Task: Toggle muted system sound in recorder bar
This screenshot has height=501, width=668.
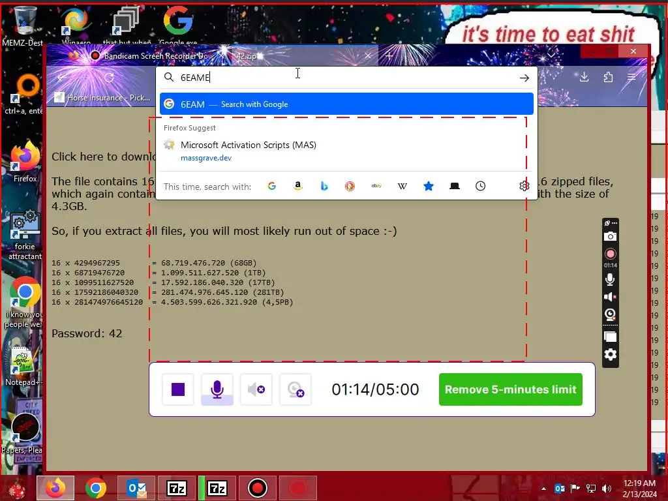Action: coord(256,389)
